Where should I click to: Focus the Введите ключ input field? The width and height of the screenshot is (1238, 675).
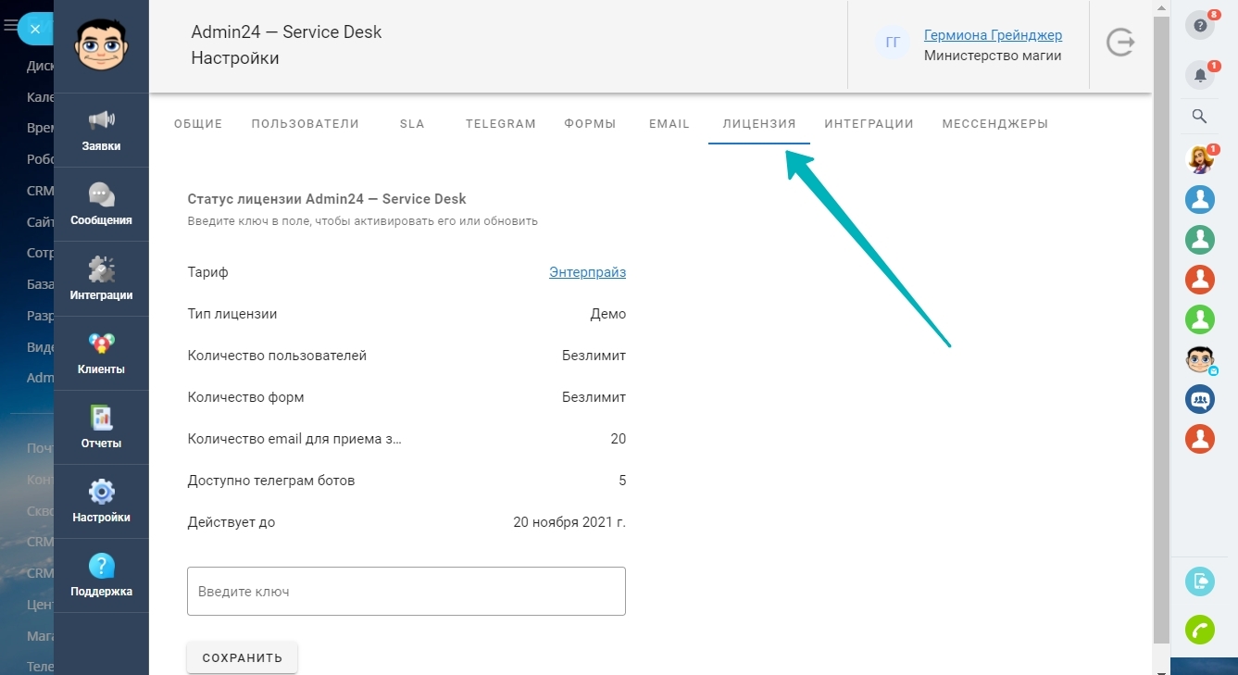tap(406, 591)
